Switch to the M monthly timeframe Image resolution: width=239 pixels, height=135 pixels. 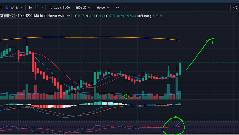pos(17,8)
